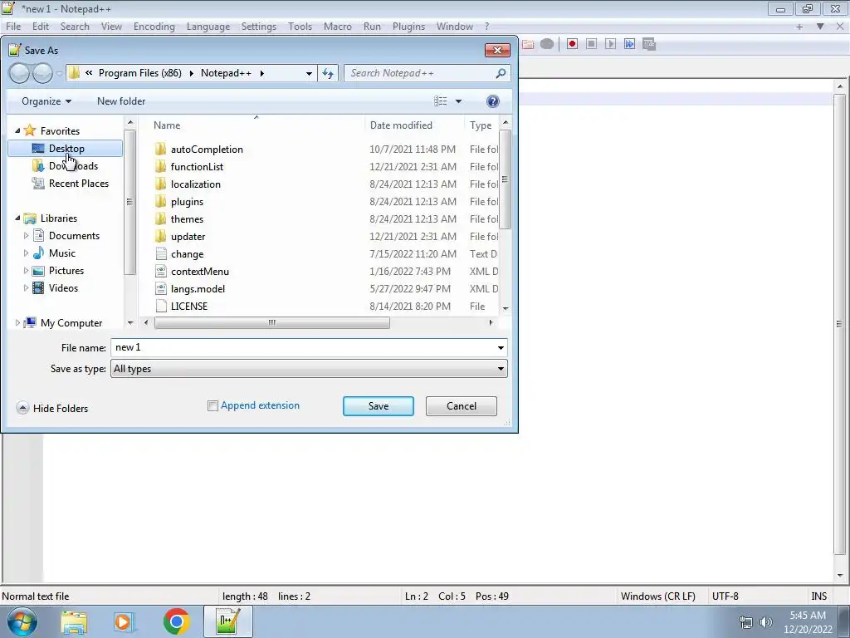Click the forward navigation round button
Image resolution: width=850 pixels, height=638 pixels.
click(43, 73)
